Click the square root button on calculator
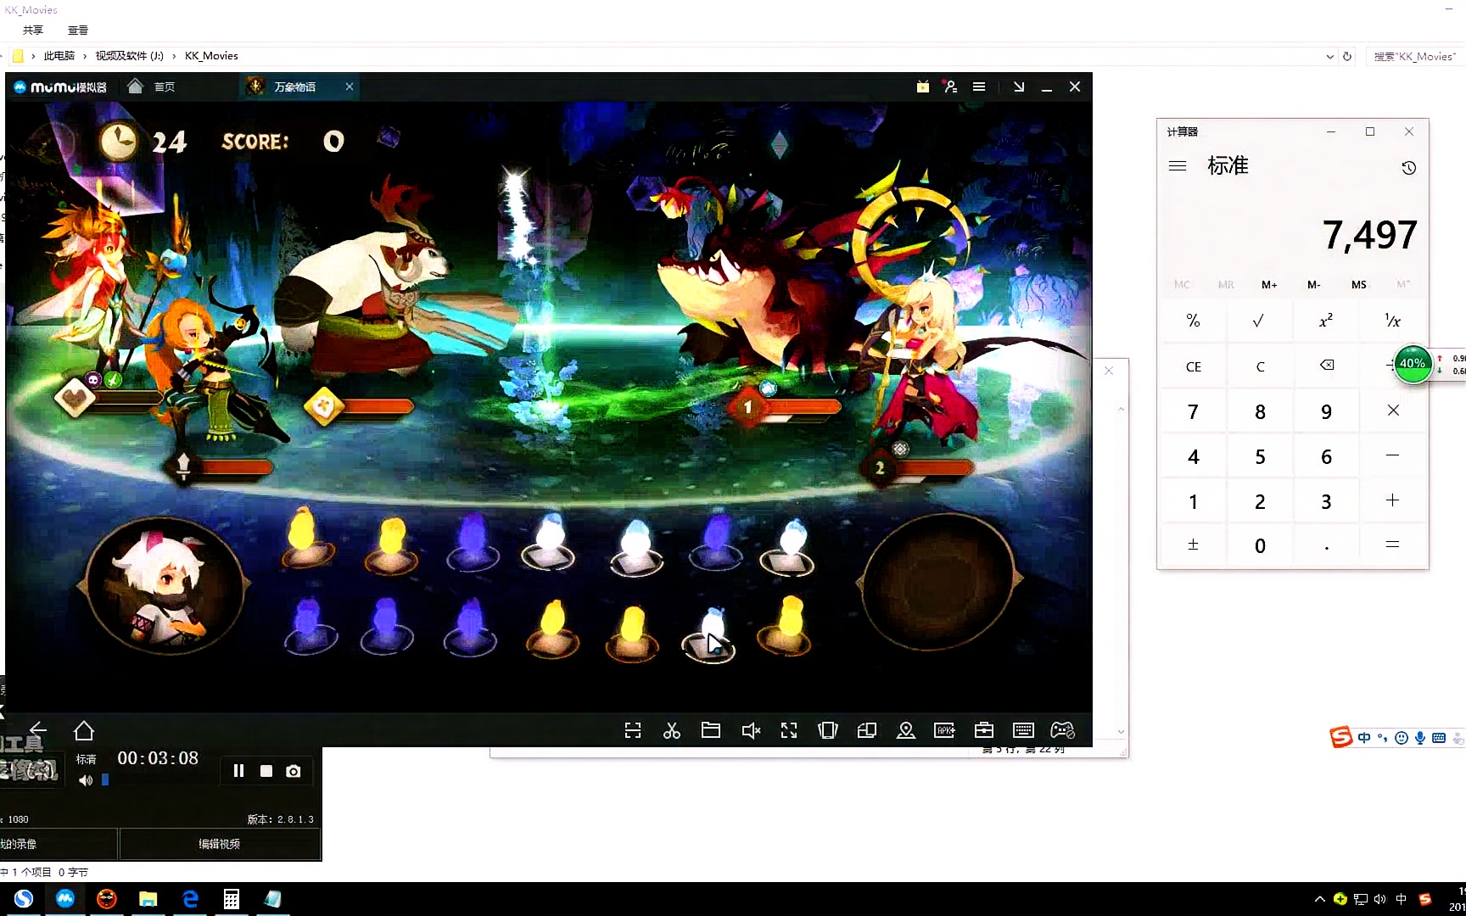 [1259, 321]
